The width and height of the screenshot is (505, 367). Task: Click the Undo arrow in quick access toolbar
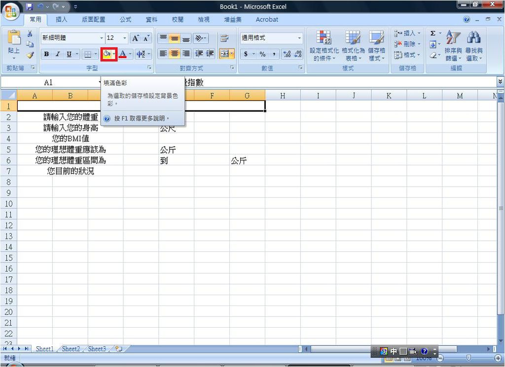click(41, 6)
